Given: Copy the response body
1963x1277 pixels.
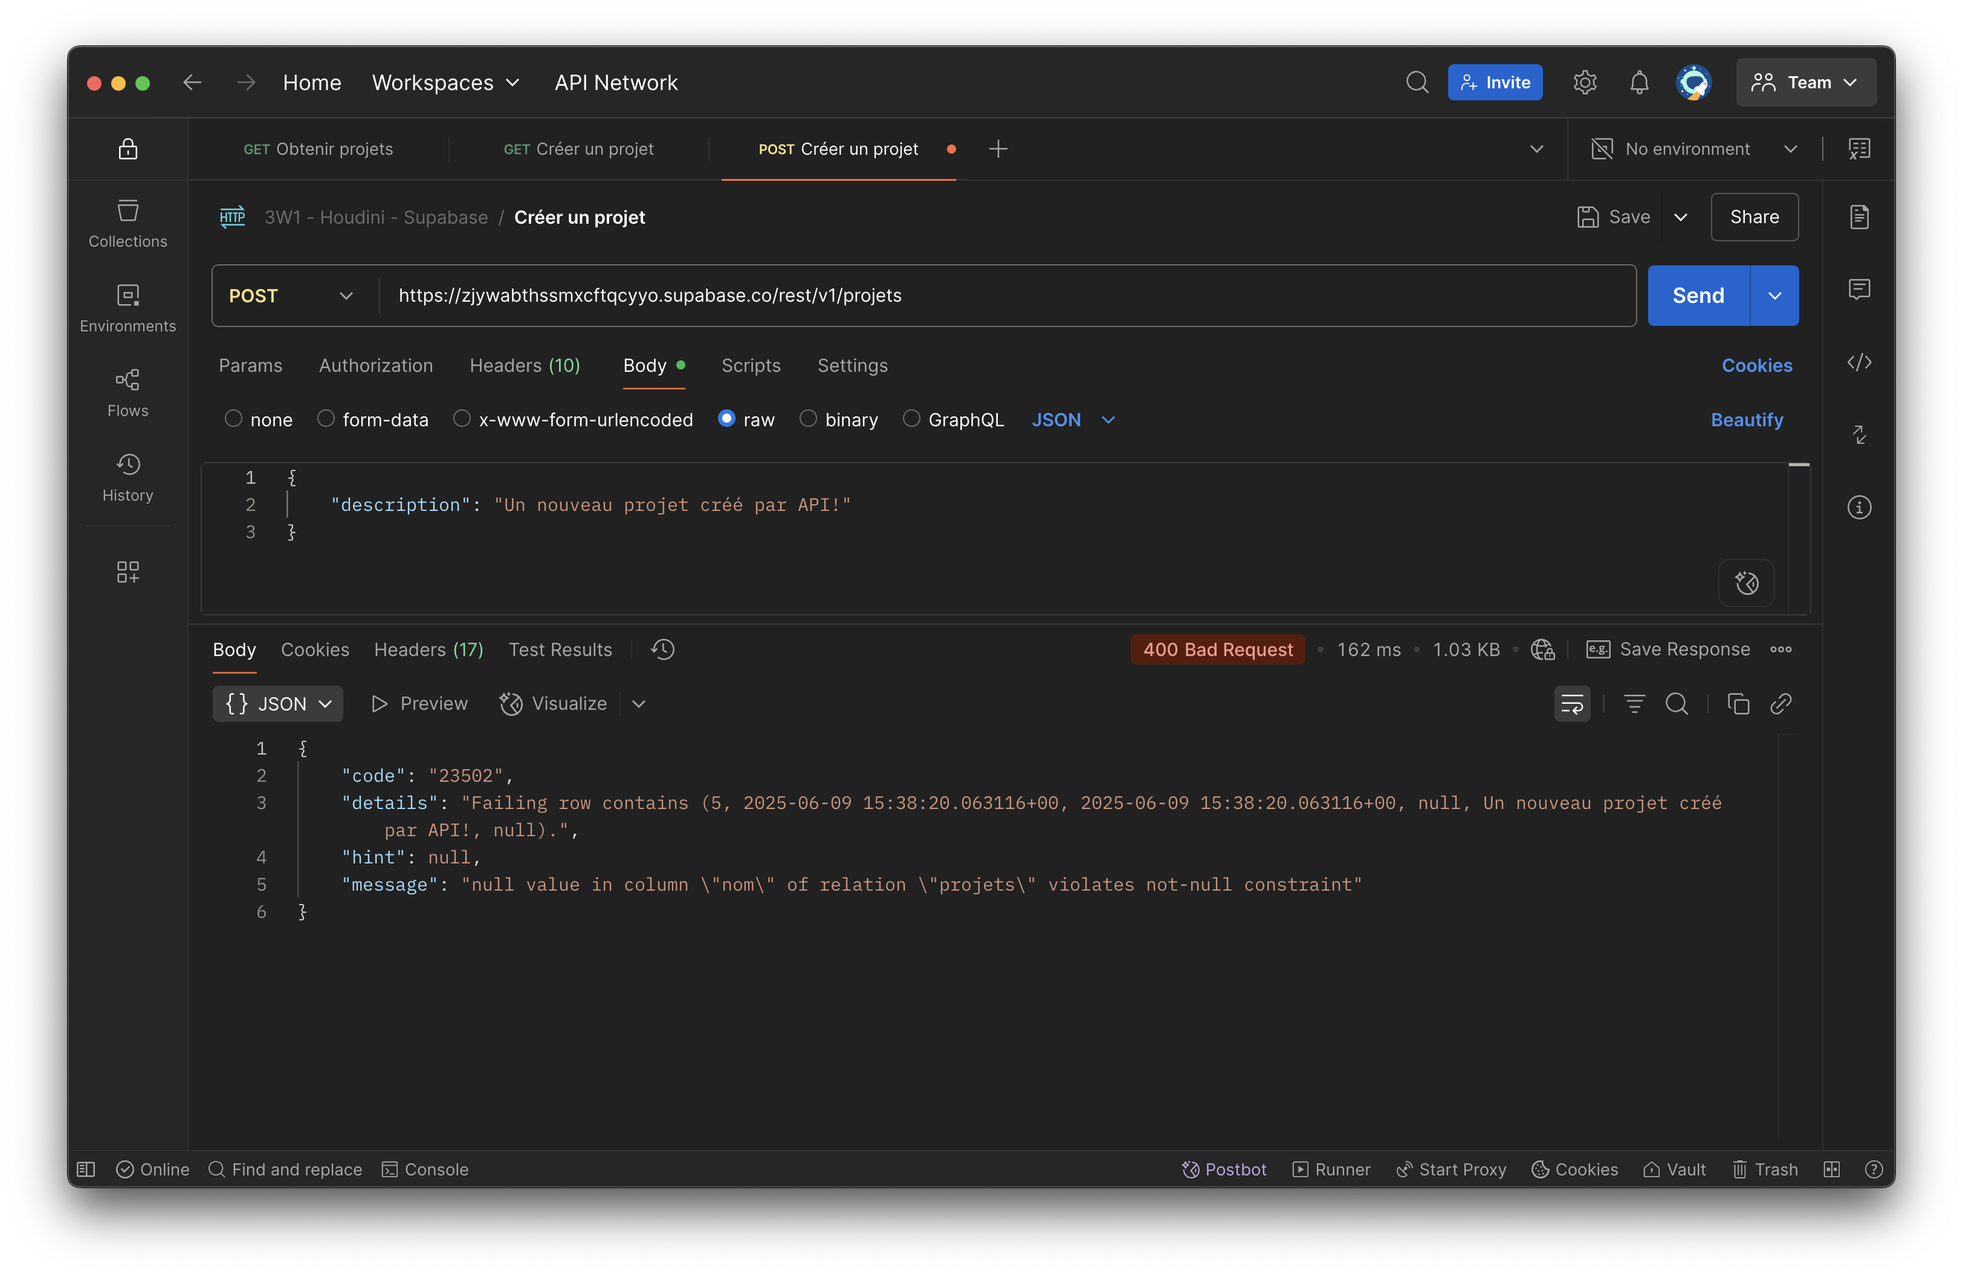Looking at the screenshot, I should point(1738,704).
